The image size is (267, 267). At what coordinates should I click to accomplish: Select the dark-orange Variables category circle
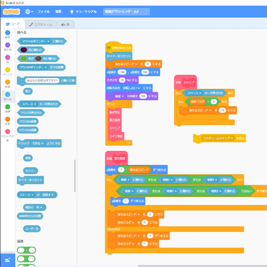7,119
